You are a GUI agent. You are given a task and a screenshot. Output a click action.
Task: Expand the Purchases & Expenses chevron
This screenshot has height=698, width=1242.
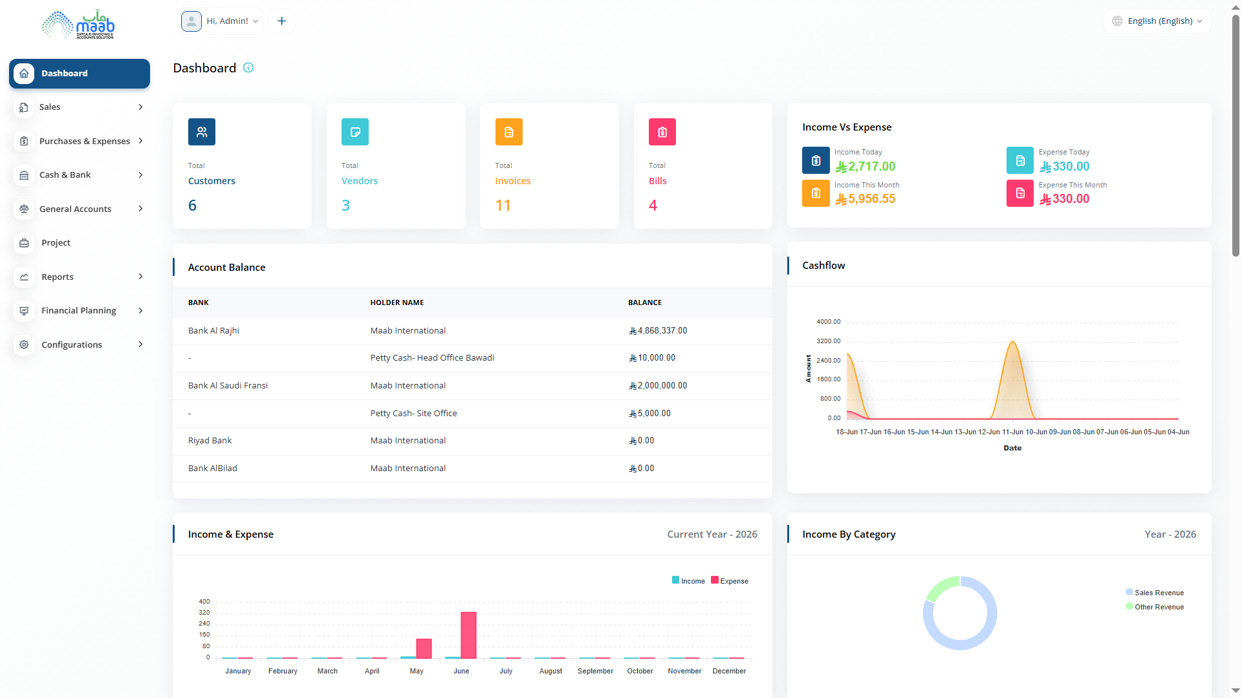(140, 141)
